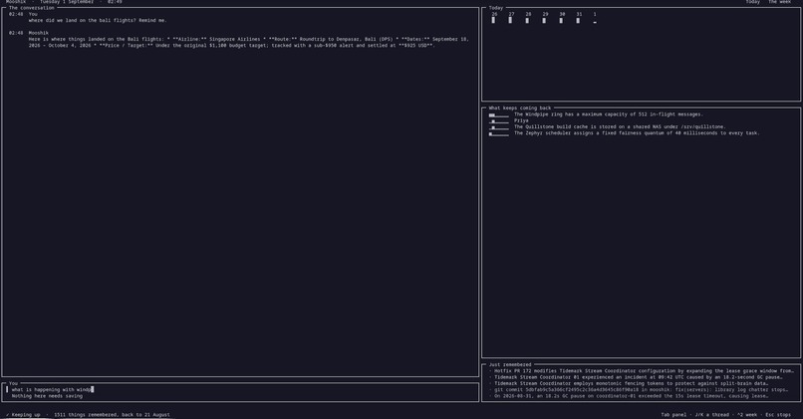Image resolution: width=803 pixels, height=419 pixels.
Task: Click Mooshik's Bali flights reply
Action: 249,42
